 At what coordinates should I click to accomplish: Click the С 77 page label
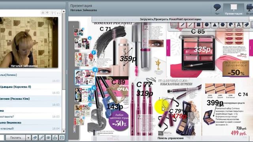[x=144, y=84]
